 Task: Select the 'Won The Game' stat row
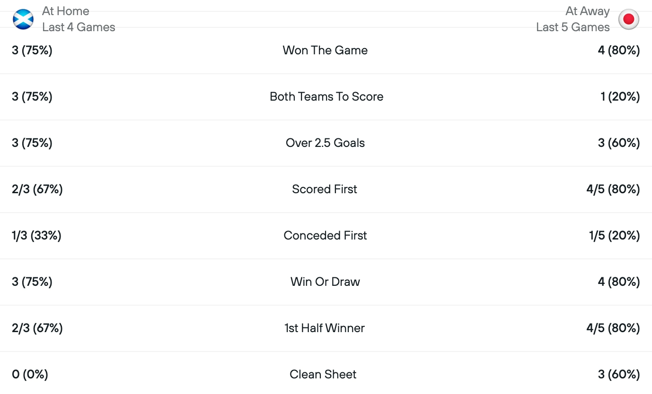pos(325,51)
